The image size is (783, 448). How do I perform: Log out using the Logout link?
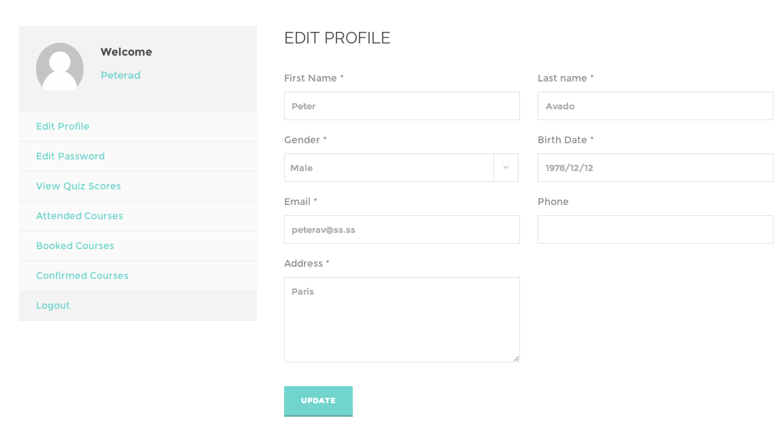[53, 305]
